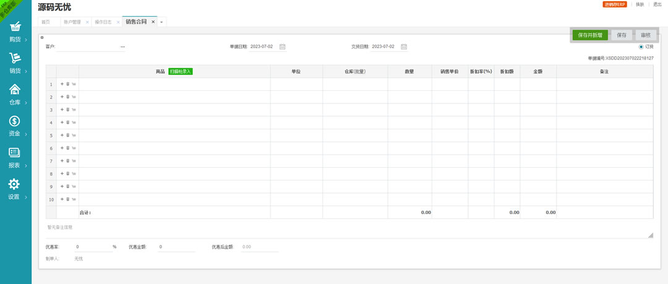This screenshot has height=284, width=668.
Task: Click the trash icon in row 3
Action: click(x=68, y=110)
